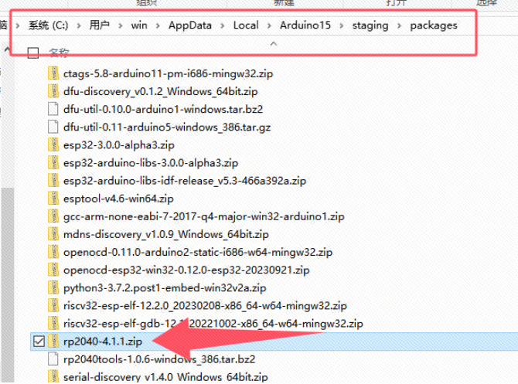Click the zip icon of python3-3.7.2.post1 file
The height and width of the screenshot is (384, 518).
[x=53, y=287]
